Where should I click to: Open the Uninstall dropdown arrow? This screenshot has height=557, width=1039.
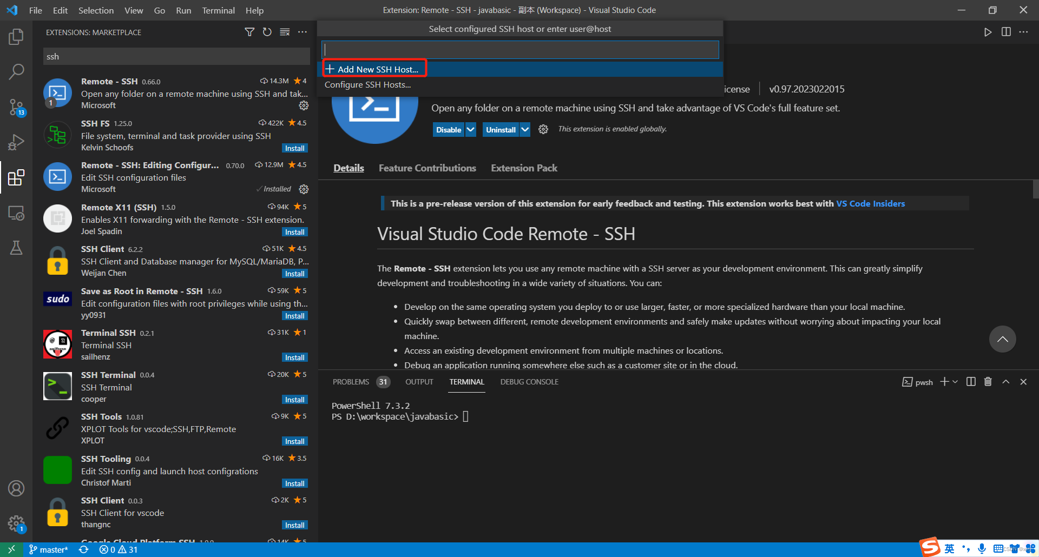click(524, 129)
